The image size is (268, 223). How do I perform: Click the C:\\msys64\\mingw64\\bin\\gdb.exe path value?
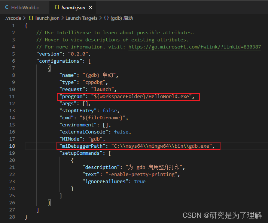point(162,146)
